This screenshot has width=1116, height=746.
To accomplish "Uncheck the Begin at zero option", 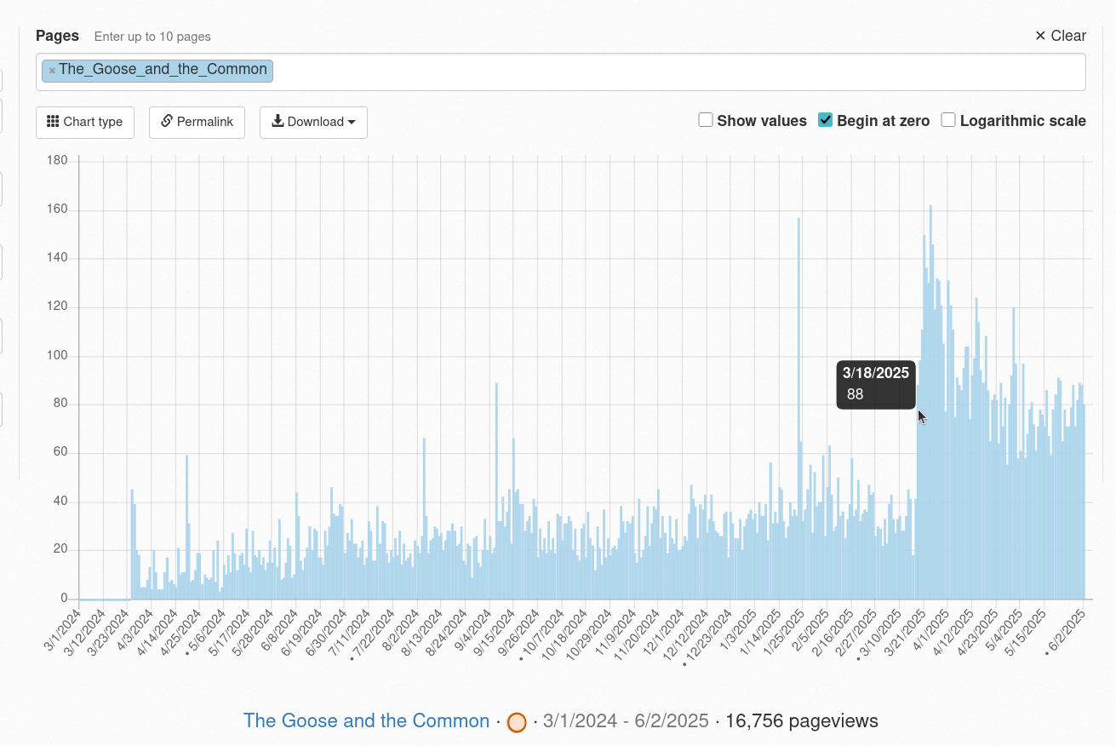I will [x=825, y=120].
